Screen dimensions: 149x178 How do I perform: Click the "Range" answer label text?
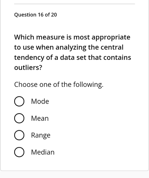41,135
